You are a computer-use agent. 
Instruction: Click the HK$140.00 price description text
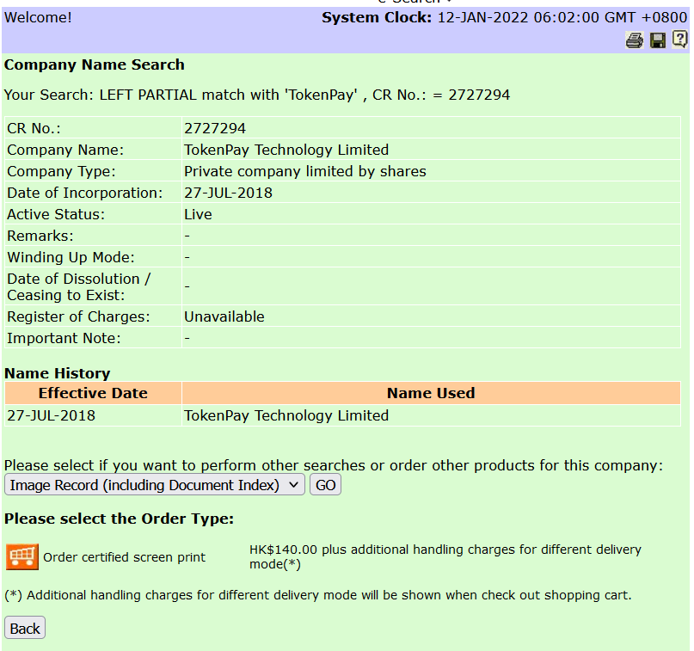pyautogui.click(x=445, y=556)
